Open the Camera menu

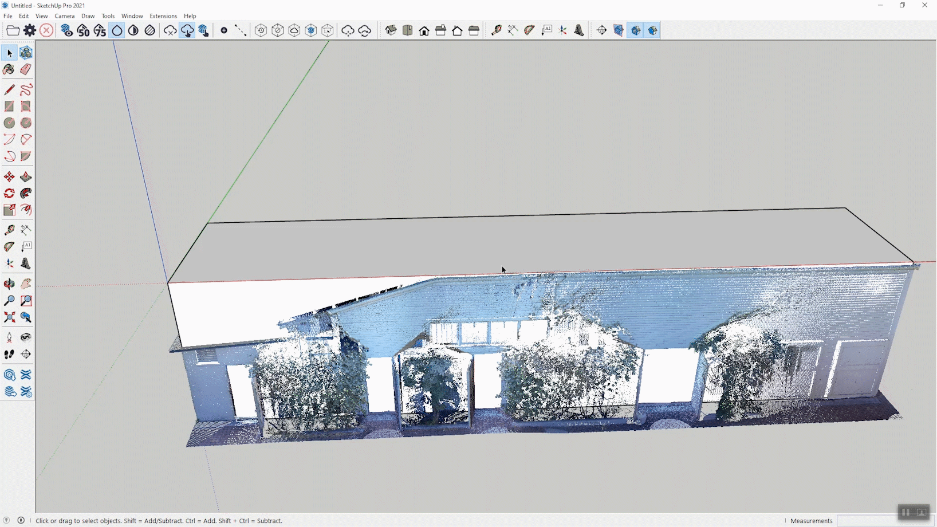64,16
